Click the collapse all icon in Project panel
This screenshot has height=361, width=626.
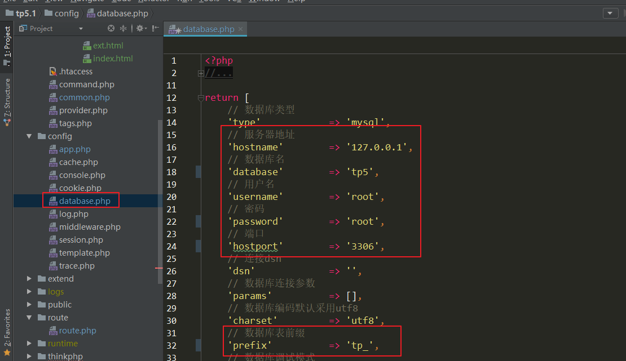[124, 28]
